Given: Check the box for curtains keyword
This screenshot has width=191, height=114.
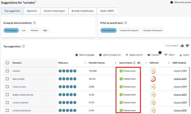Looking at the screenshot, I should [7, 71].
